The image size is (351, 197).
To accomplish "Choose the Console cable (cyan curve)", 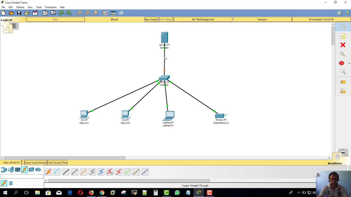I will click(57, 172).
